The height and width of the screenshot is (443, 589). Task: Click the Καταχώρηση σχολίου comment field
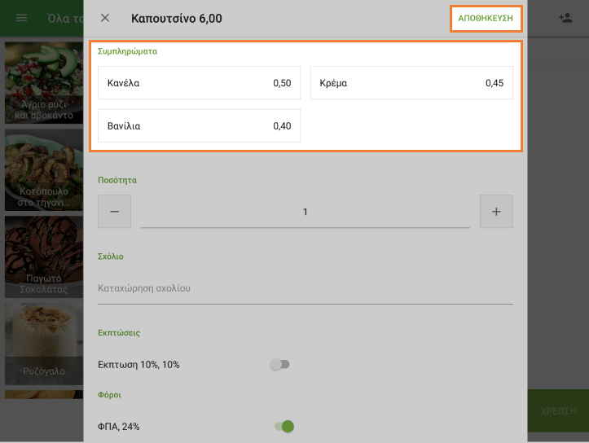click(x=305, y=288)
